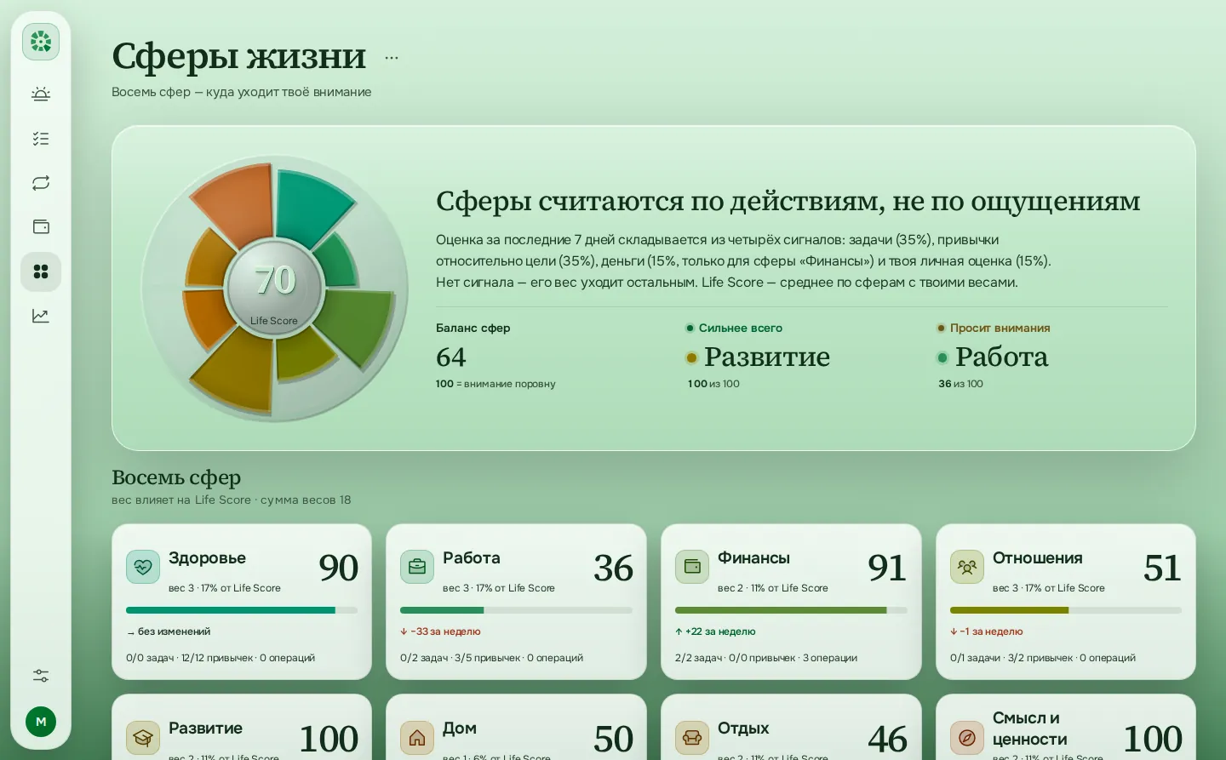Click the "без изменений" trend text
The height and width of the screenshot is (760, 1226).
coord(169,631)
